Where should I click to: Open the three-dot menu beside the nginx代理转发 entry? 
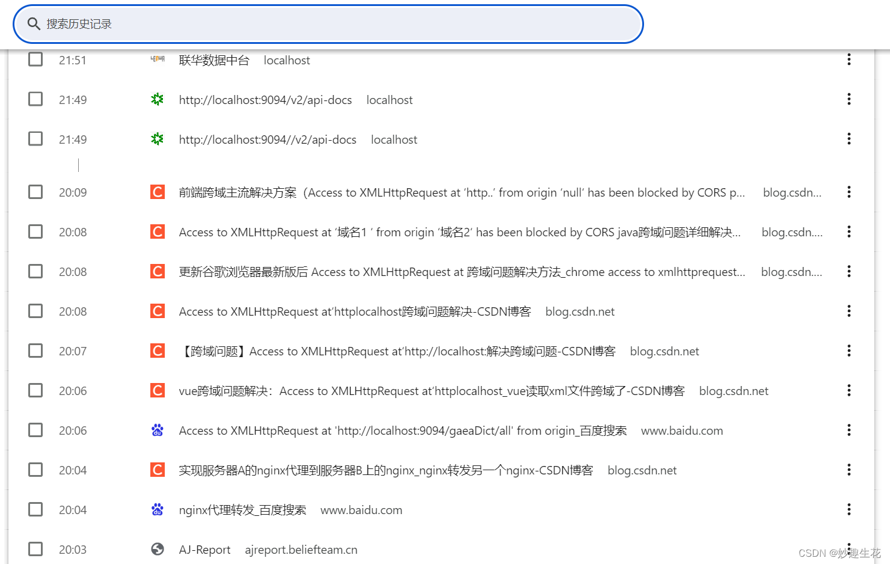click(849, 509)
